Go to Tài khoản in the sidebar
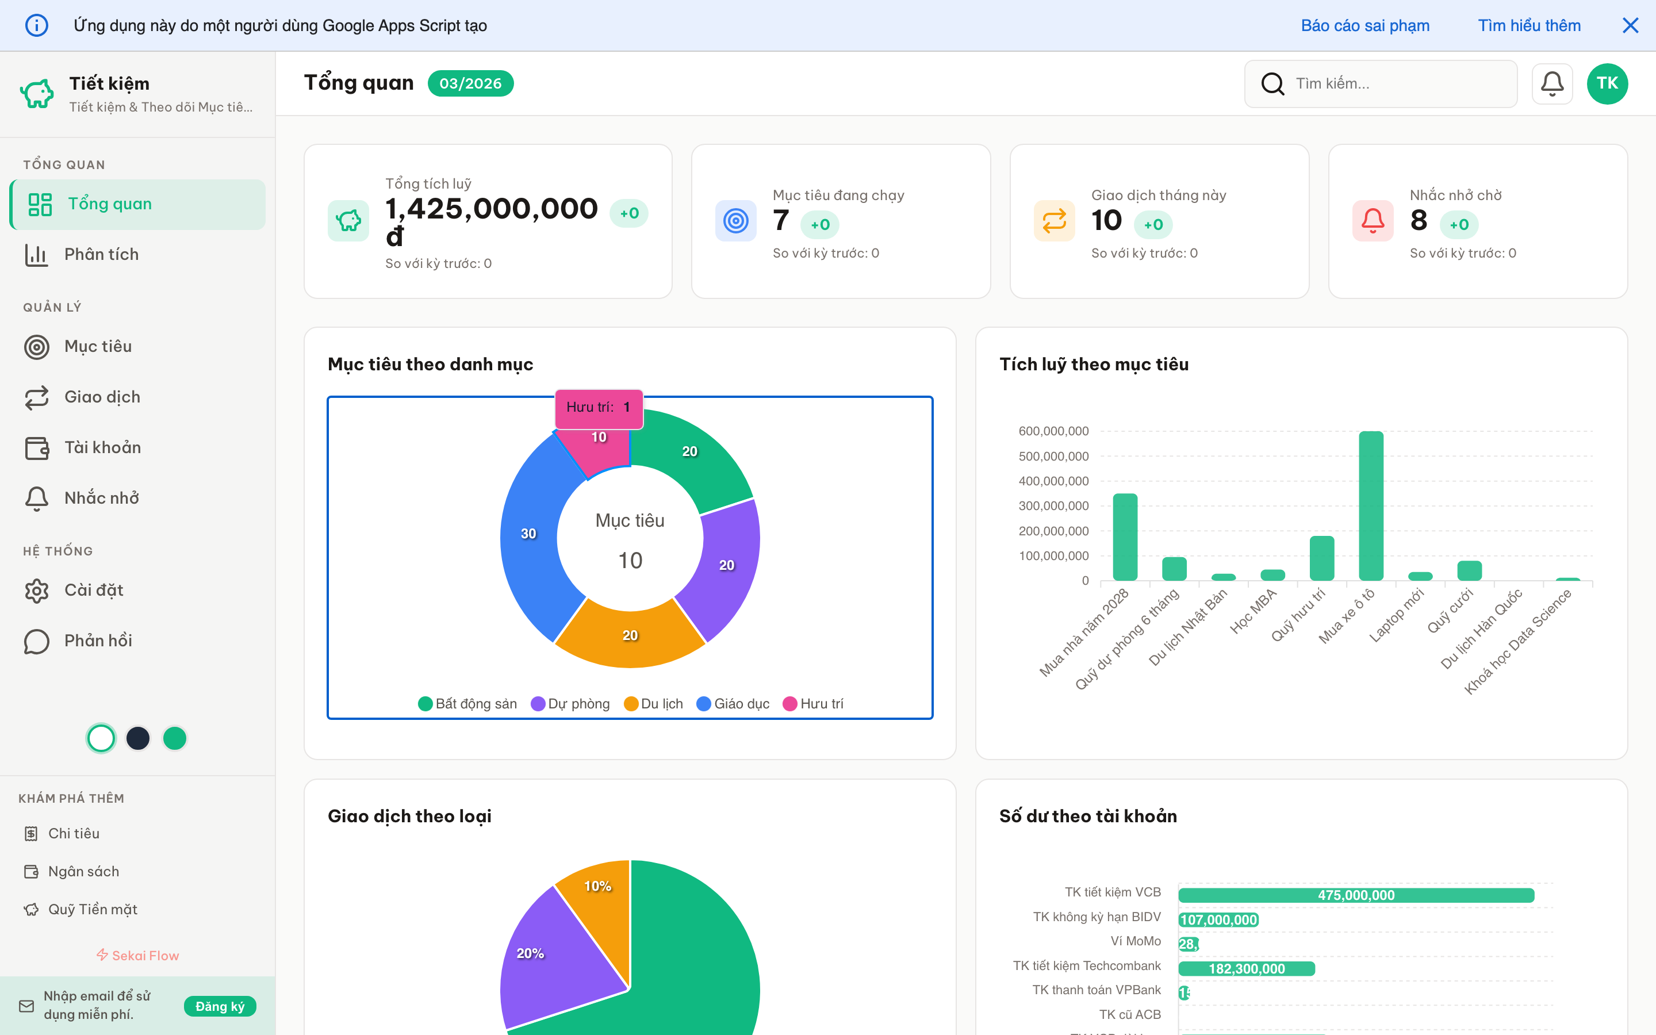Viewport: 1656px width, 1035px height. (x=103, y=448)
